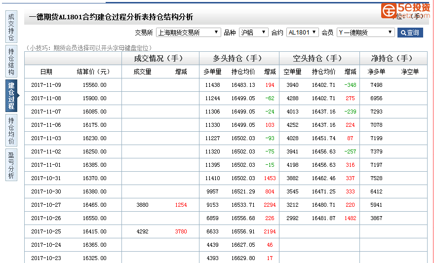Click the 多单量 column header
The height and width of the screenshot is (263, 434).
pos(213,72)
